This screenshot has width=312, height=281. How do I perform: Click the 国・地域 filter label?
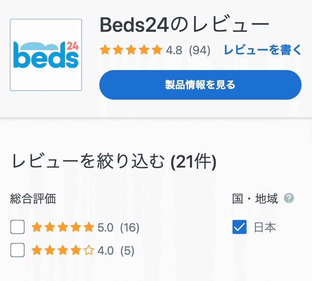tap(255, 198)
